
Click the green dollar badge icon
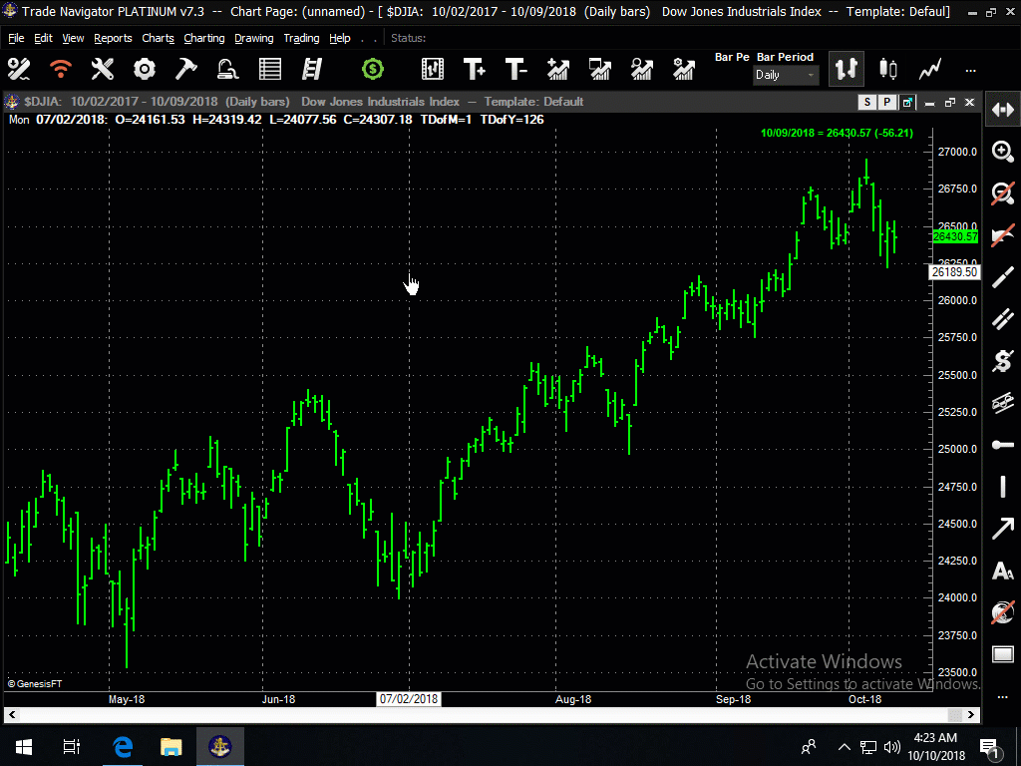[373, 69]
